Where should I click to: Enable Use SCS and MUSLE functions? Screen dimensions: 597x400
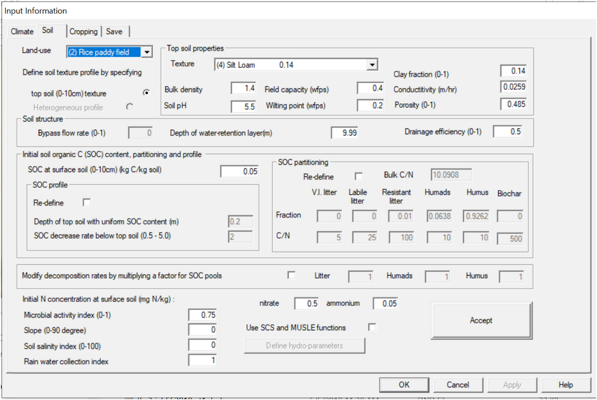click(x=372, y=327)
